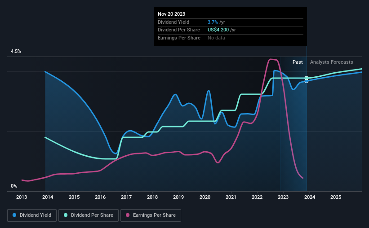
Task: Click the Past label in the chart
Action: tap(298, 62)
